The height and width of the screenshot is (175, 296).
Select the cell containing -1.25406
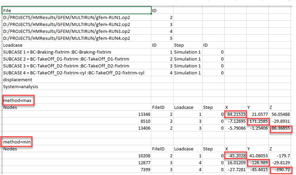click(x=257, y=128)
